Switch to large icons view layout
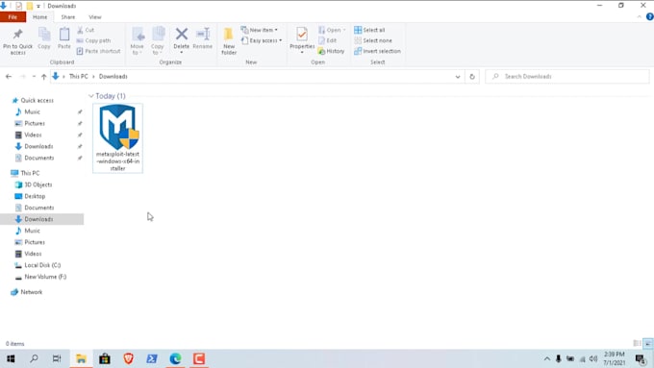This screenshot has width=654, height=368. [x=647, y=343]
